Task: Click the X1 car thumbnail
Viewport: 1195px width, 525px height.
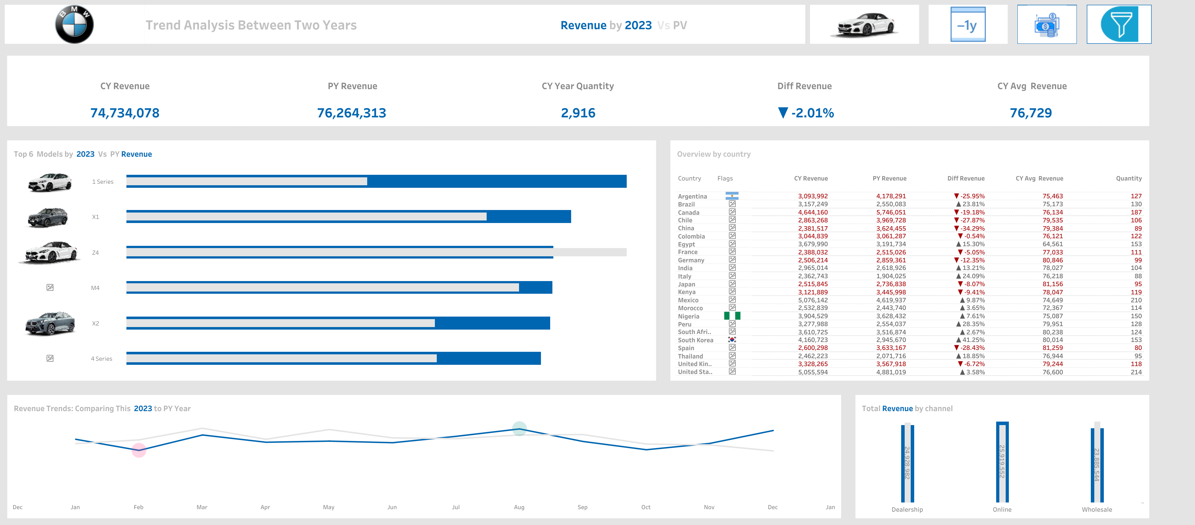Action: (x=48, y=217)
